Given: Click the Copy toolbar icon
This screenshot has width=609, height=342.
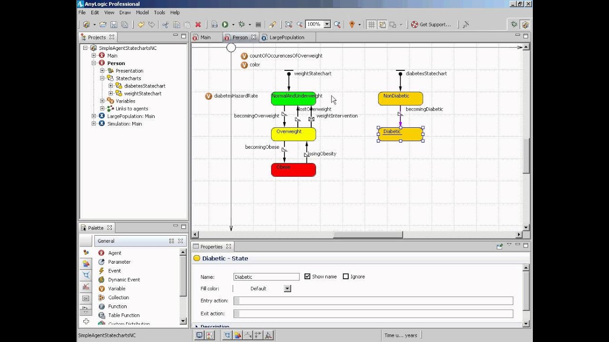Looking at the screenshot, I should pyautogui.click(x=177, y=24).
